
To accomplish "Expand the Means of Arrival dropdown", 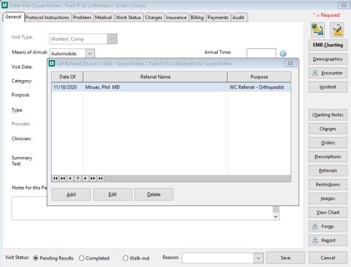I will (x=90, y=53).
